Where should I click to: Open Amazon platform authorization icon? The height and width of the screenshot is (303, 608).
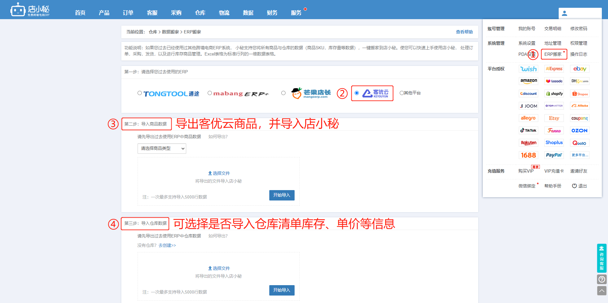529,81
